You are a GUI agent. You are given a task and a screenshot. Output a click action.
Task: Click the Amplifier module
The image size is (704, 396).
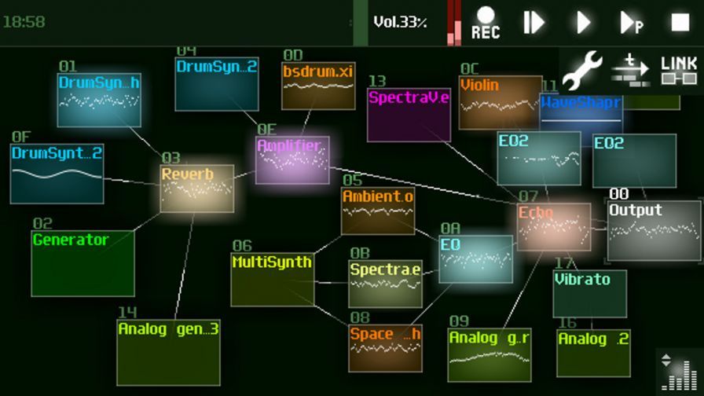coord(292,160)
